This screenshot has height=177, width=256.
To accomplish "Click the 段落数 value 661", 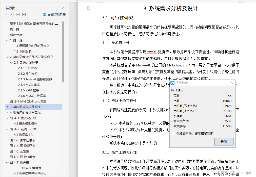I will [x=229, y=116].
